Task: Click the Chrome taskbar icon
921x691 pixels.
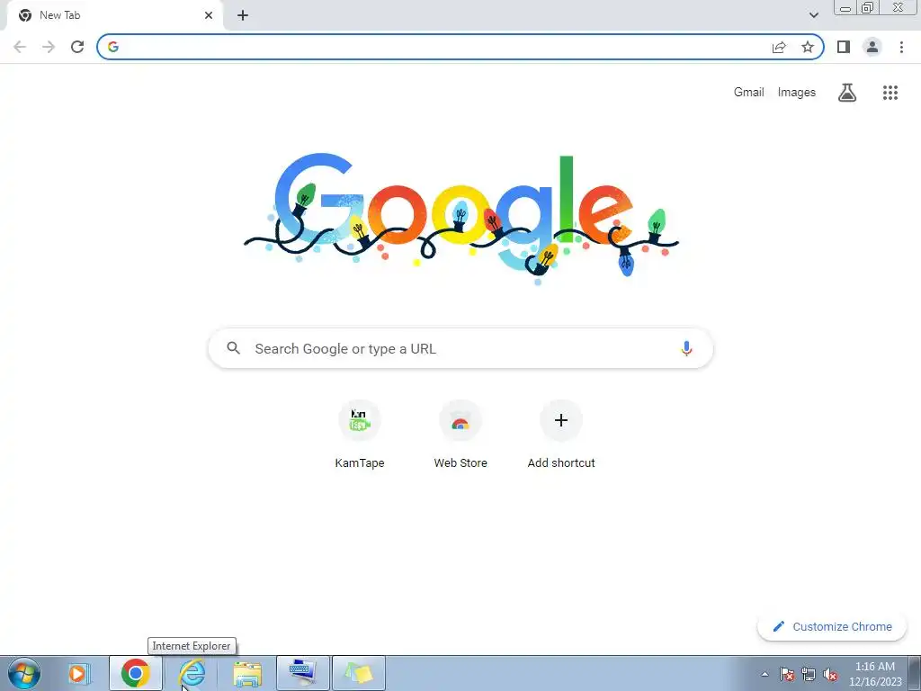Action: (x=136, y=673)
